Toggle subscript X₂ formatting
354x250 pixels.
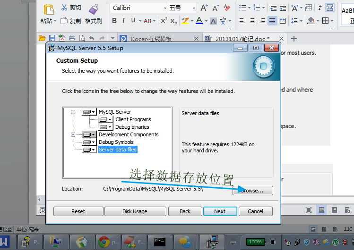tap(173, 21)
